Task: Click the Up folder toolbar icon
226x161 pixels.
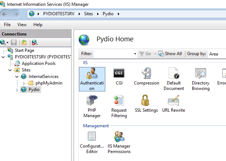Action: point(24,42)
